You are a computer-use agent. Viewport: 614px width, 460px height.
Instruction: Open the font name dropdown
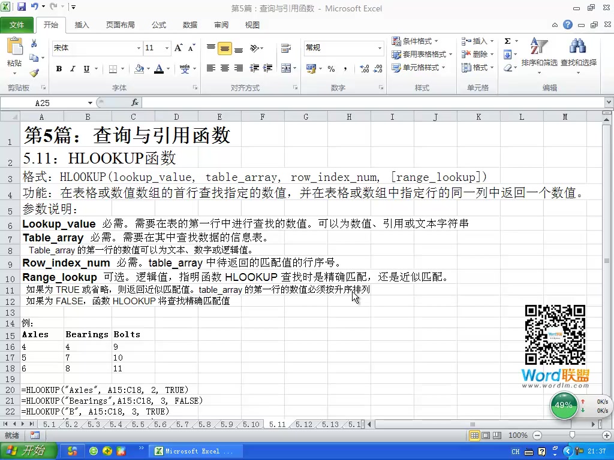[139, 47]
